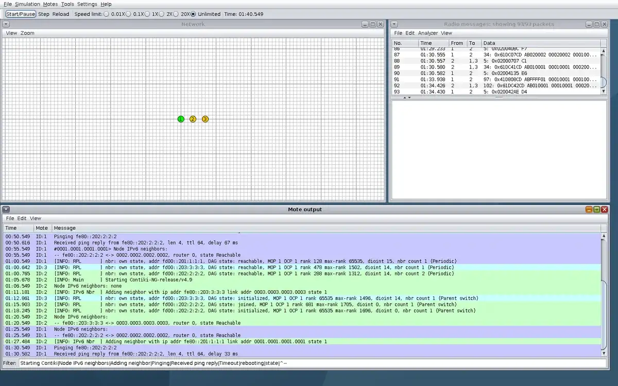Open Radio messages File menu
This screenshot has width=618, height=386.
pos(398,33)
